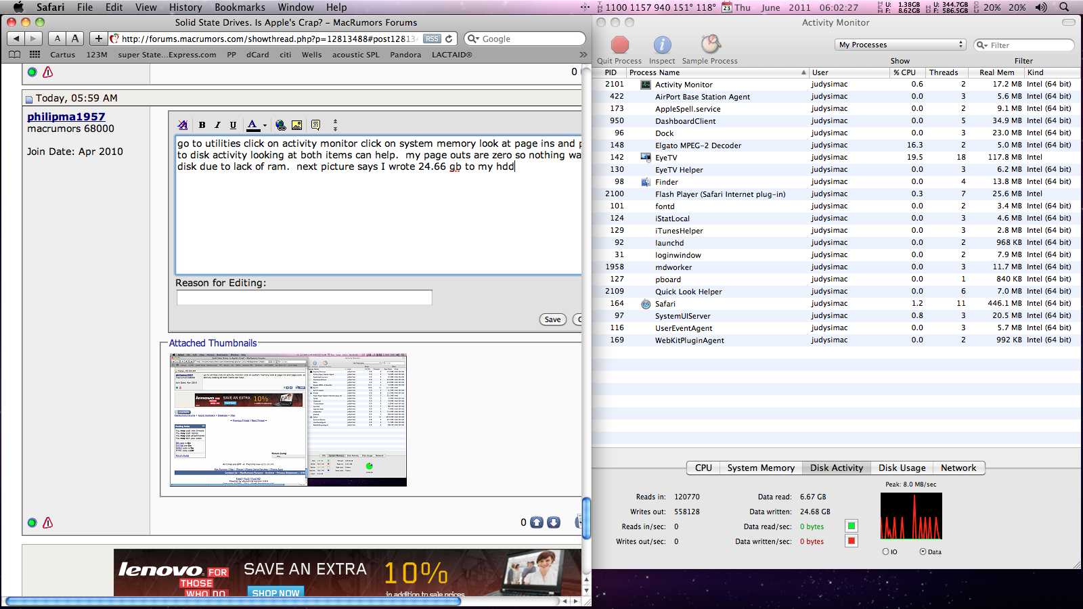Click the insert image icon
Viewport: 1083px width, 609px height.
(x=298, y=125)
